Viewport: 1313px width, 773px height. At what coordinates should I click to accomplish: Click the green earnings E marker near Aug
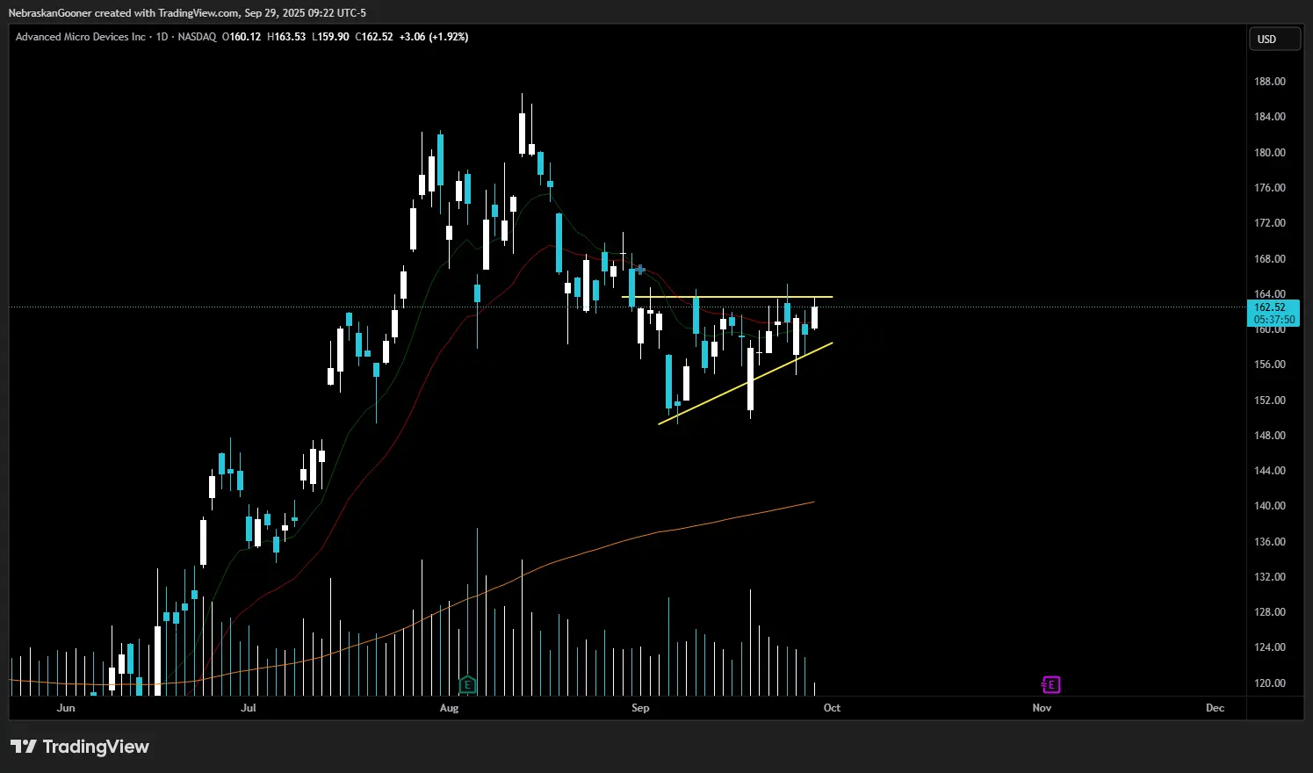pos(468,684)
